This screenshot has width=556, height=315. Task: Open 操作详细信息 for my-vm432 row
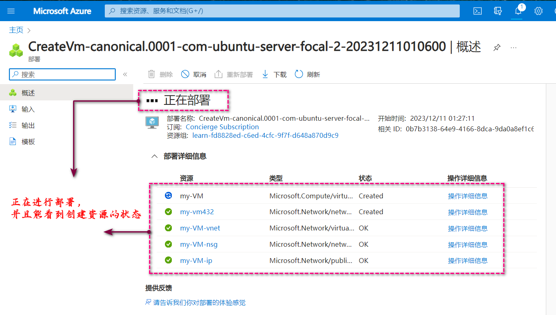pyautogui.click(x=468, y=212)
